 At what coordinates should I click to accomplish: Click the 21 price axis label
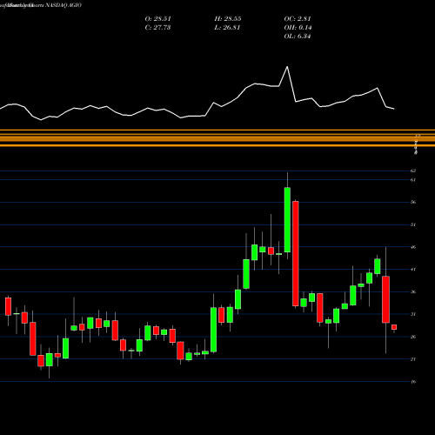(413, 359)
